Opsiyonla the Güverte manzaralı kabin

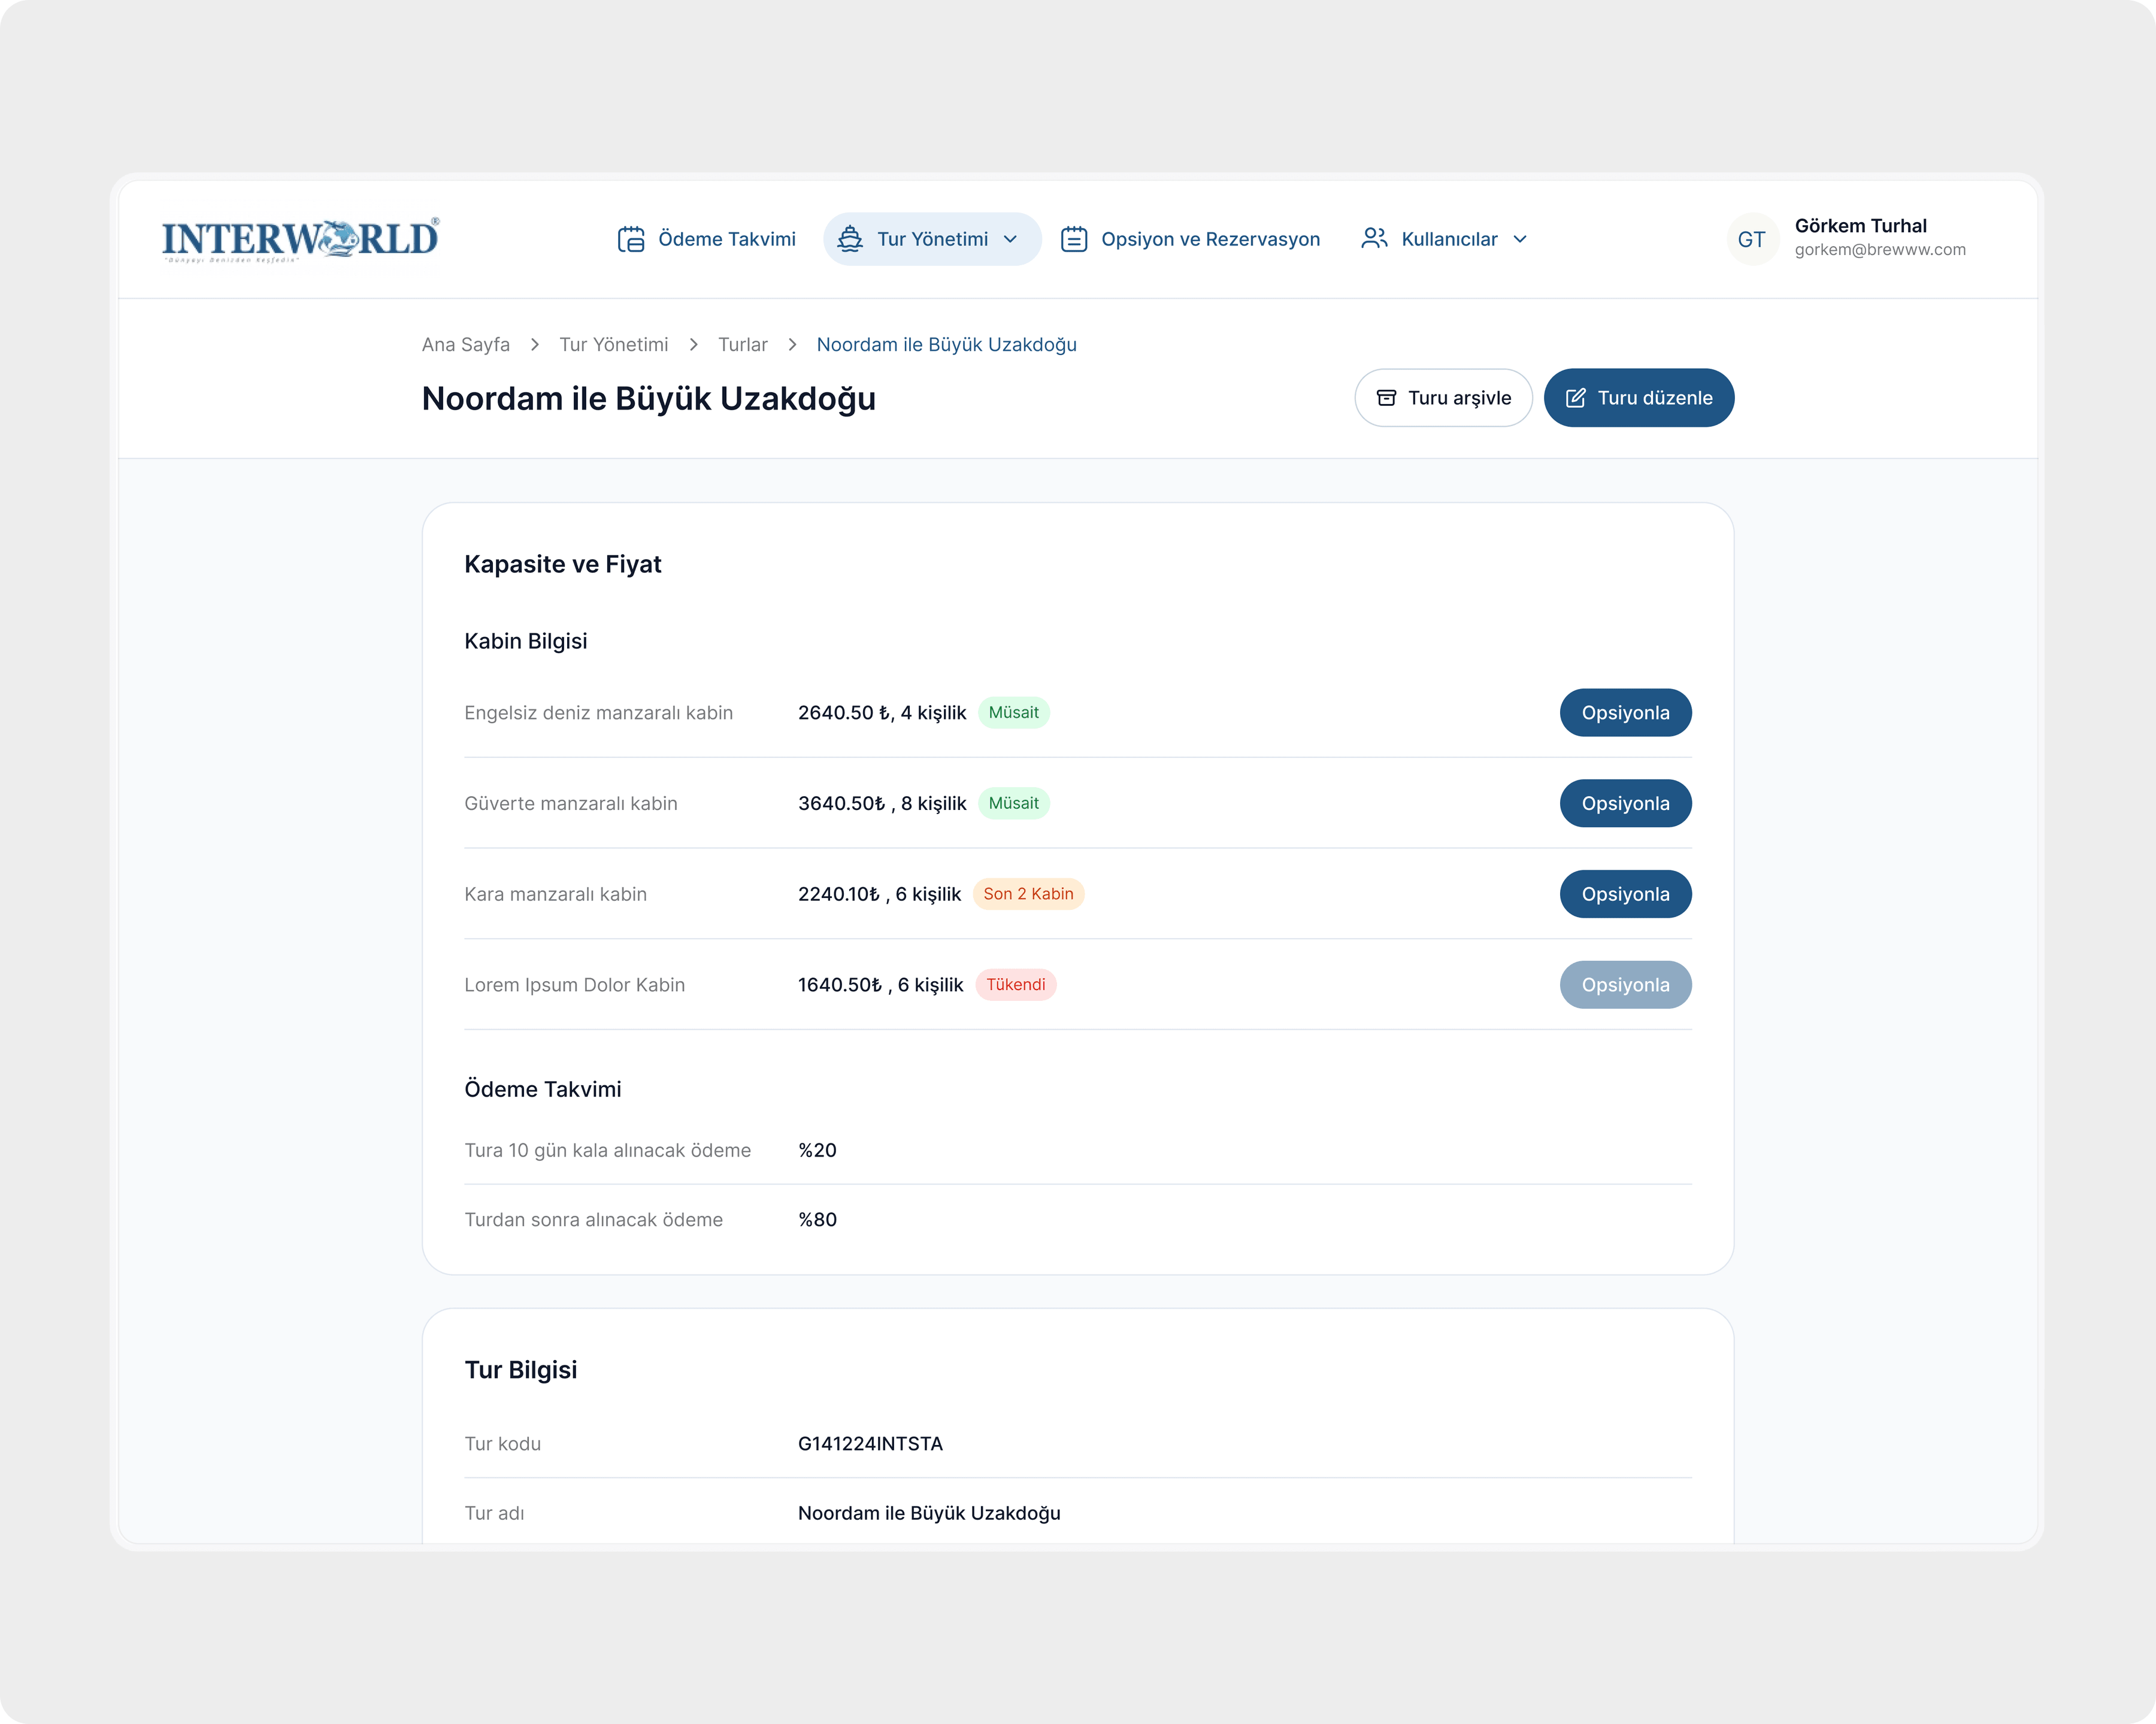click(1626, 803)
